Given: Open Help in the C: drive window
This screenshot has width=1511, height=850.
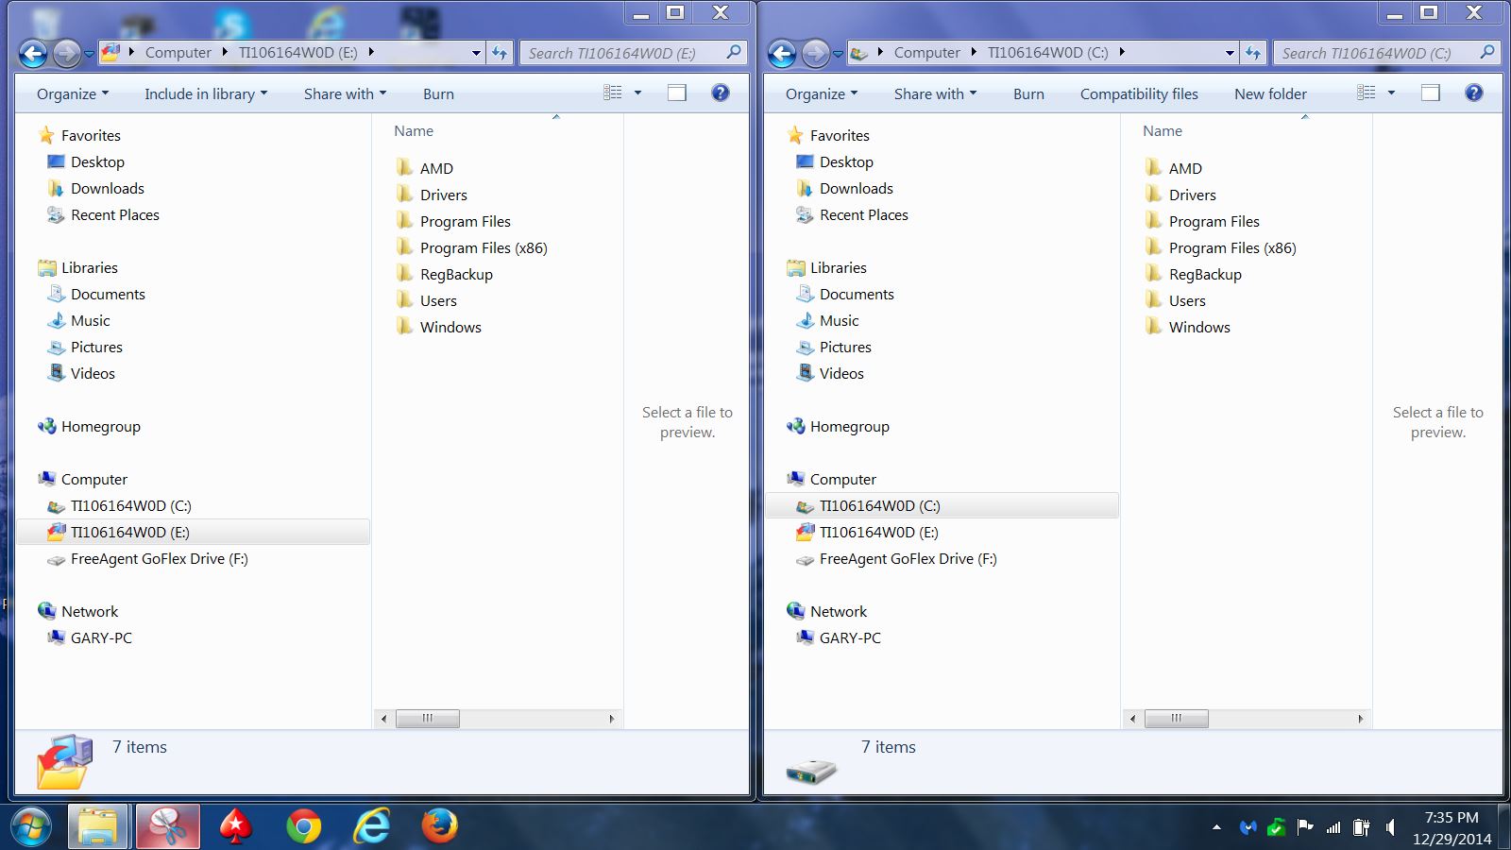Looking at the screenshot, I should [x=1473, y=93].
